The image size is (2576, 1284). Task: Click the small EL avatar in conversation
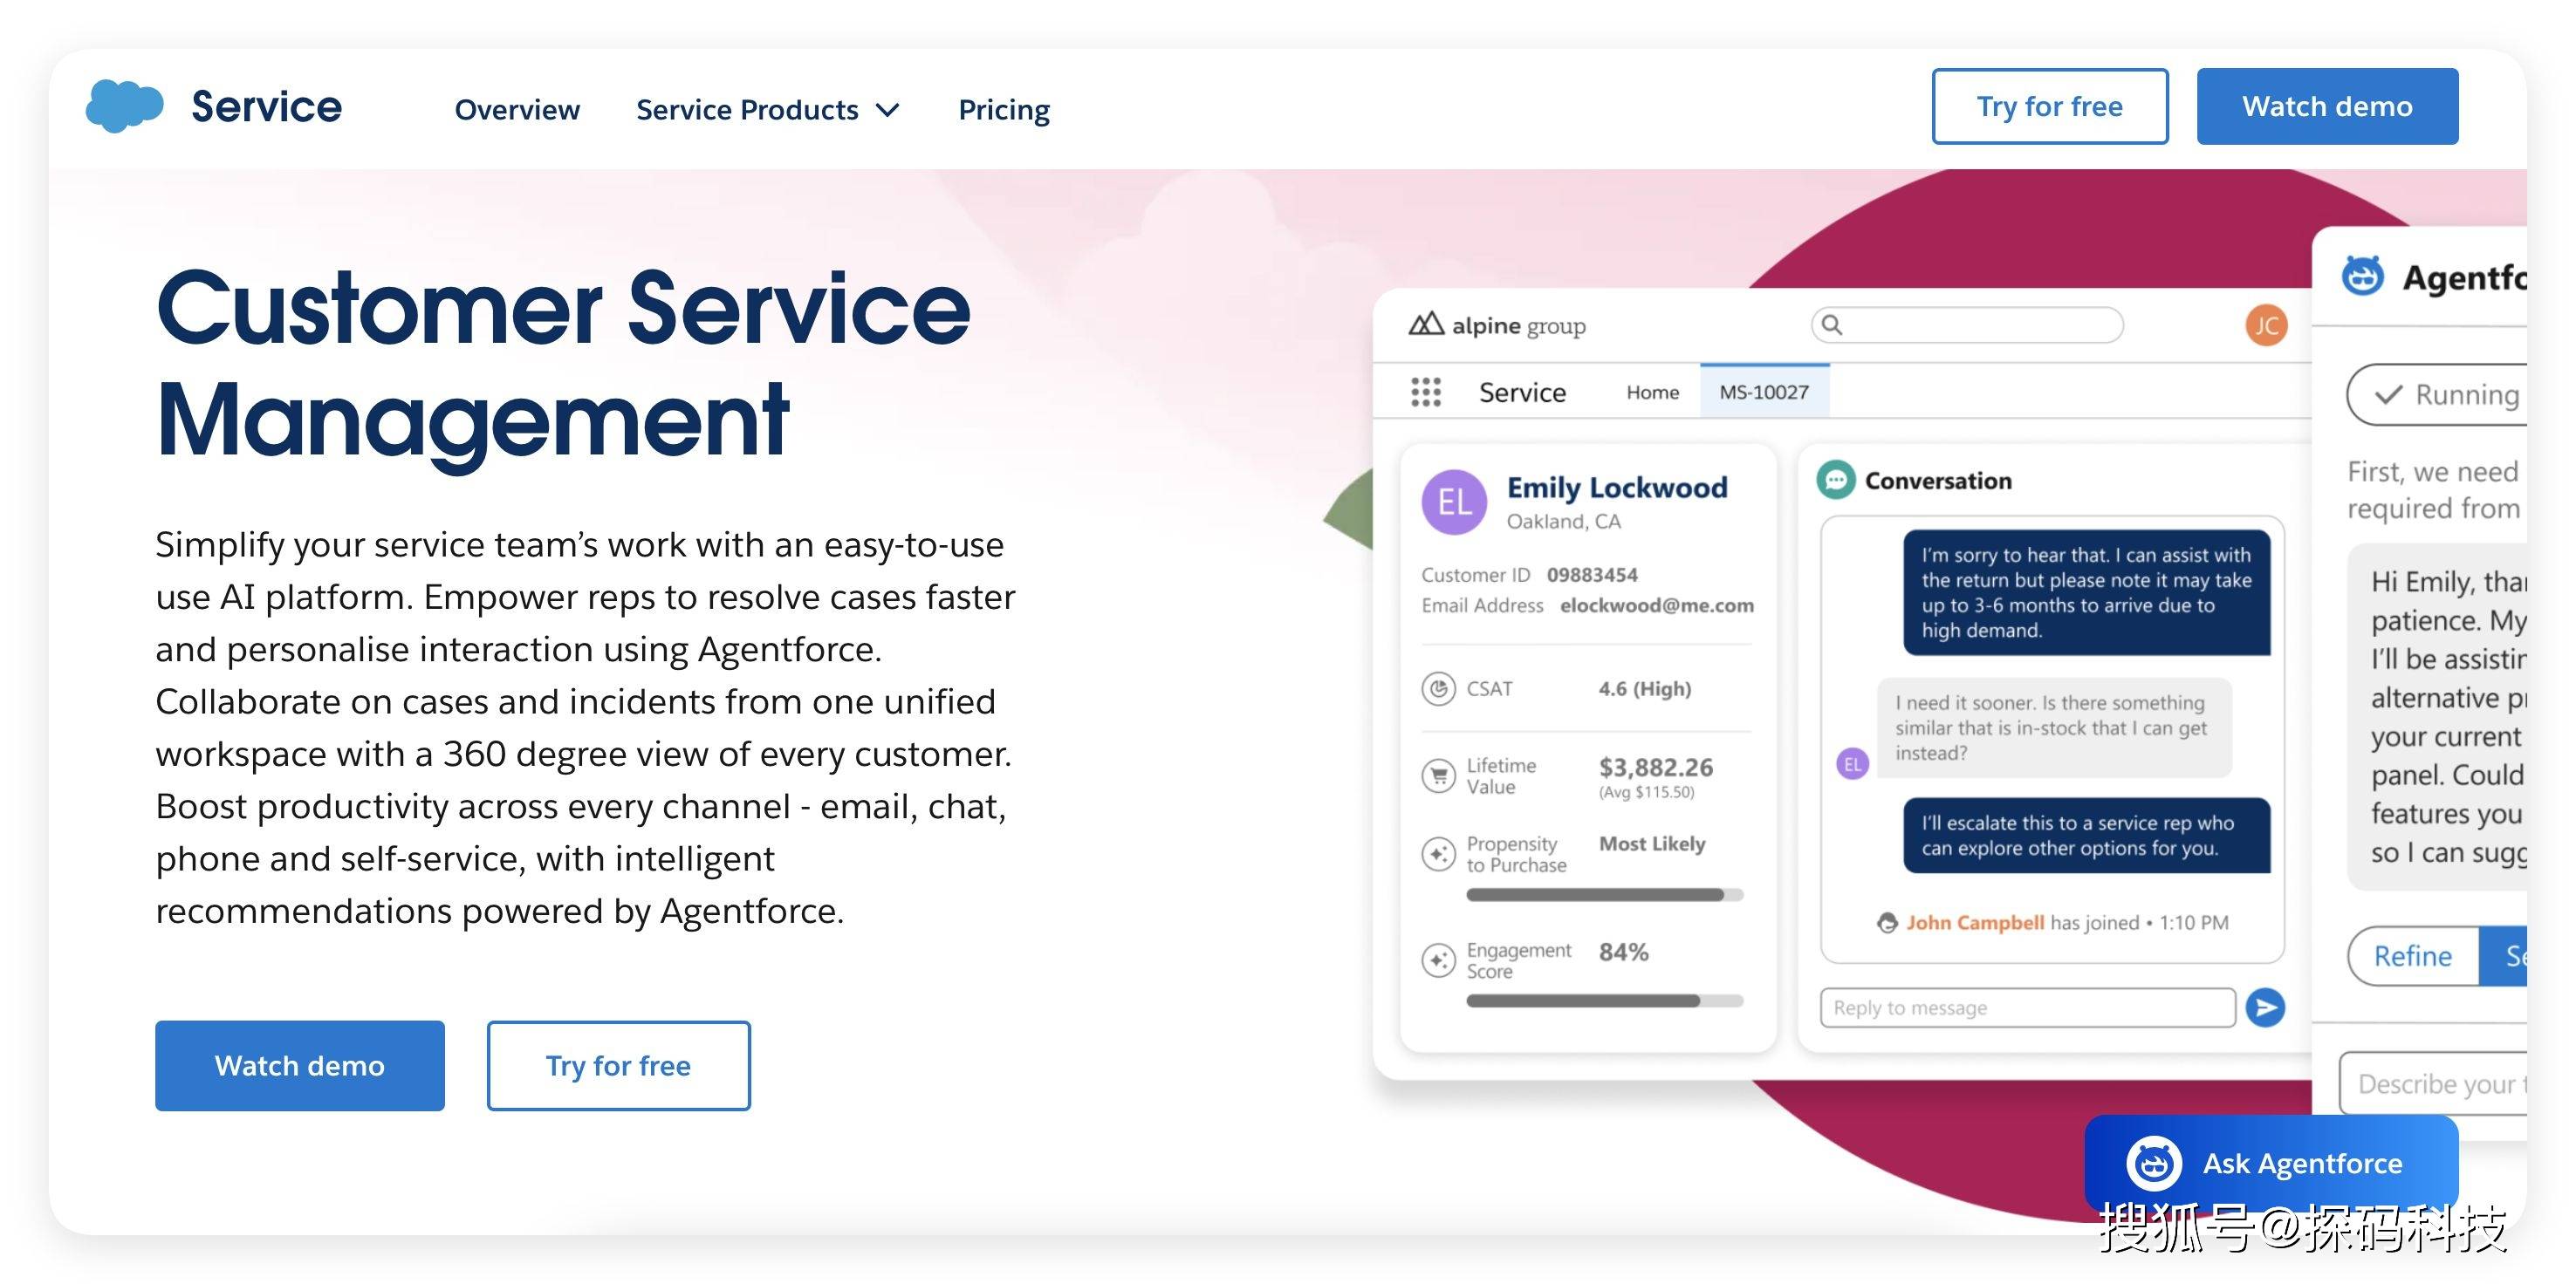point(1852,764)
